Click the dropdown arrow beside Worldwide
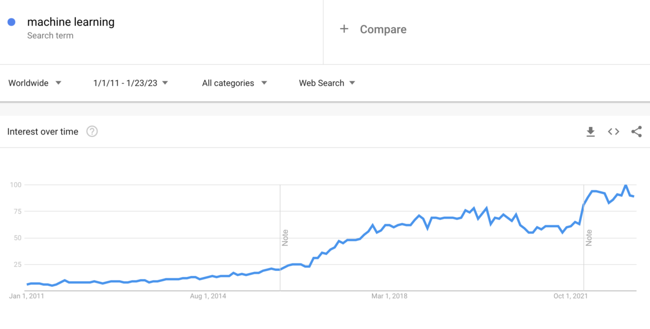This screenshot has height=329, width=650. (58, 83)
